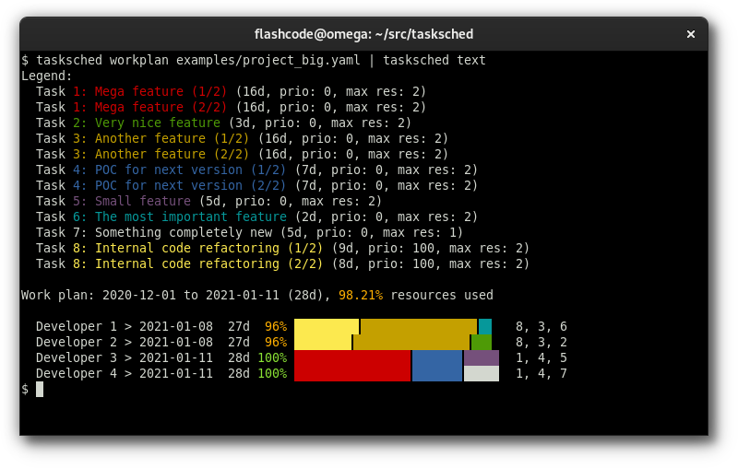Click the task list '1, 4, 5'
The width and height of the screenshot is (738, 468).
pyautogui.click(x=542, y=357)
